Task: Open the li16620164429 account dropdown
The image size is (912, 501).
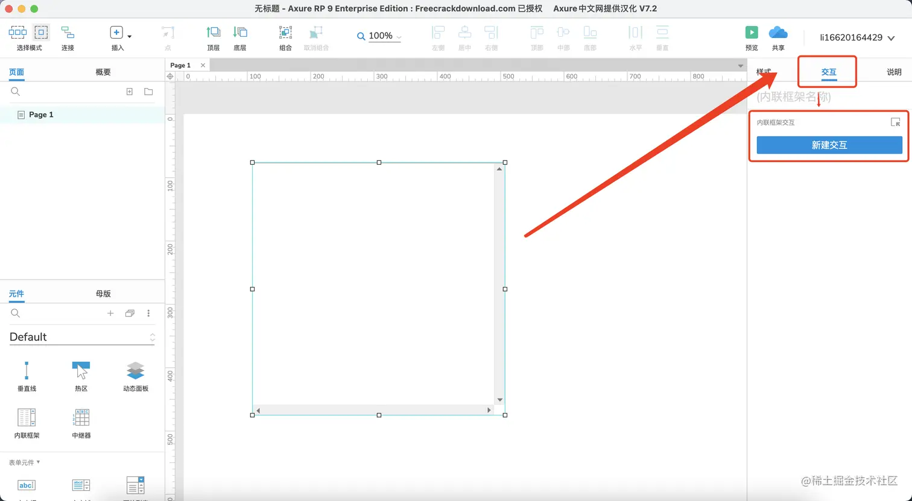Action: pos(857,37)
